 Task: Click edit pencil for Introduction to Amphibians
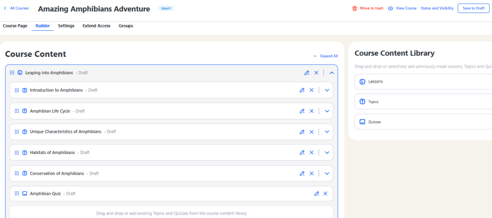click(x=302, y=90)
